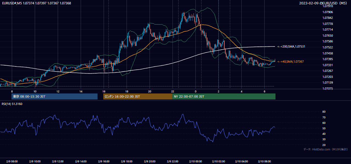Click the 2/9 20:00 time label

coord(149,161)
